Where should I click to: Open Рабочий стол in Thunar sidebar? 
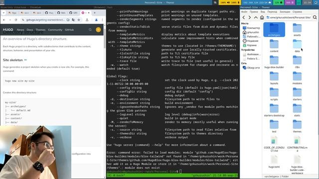[x=251, y=36]
